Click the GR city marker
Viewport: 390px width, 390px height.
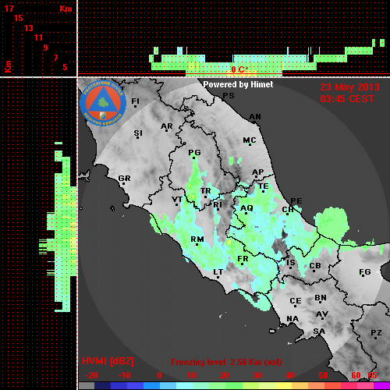click(x=124, y=179)
